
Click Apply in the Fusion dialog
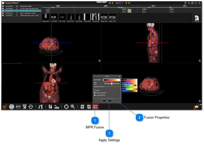(107, 101)
